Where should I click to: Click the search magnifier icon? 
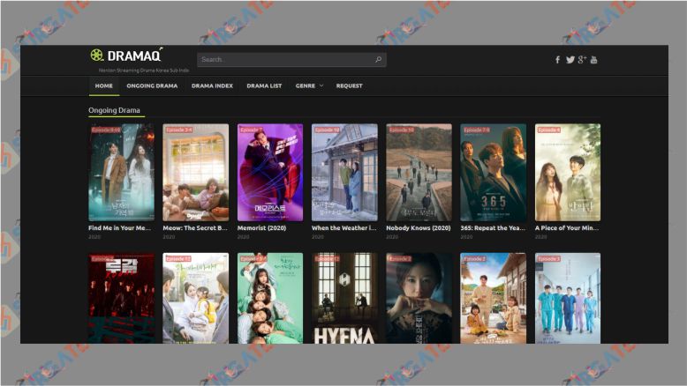pyautogui.click(x=378, y=60)
